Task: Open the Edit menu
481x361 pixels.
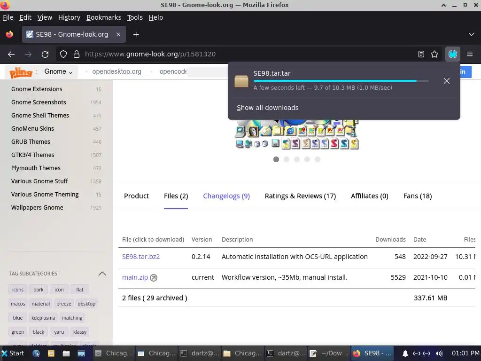Action: point(25,17)
